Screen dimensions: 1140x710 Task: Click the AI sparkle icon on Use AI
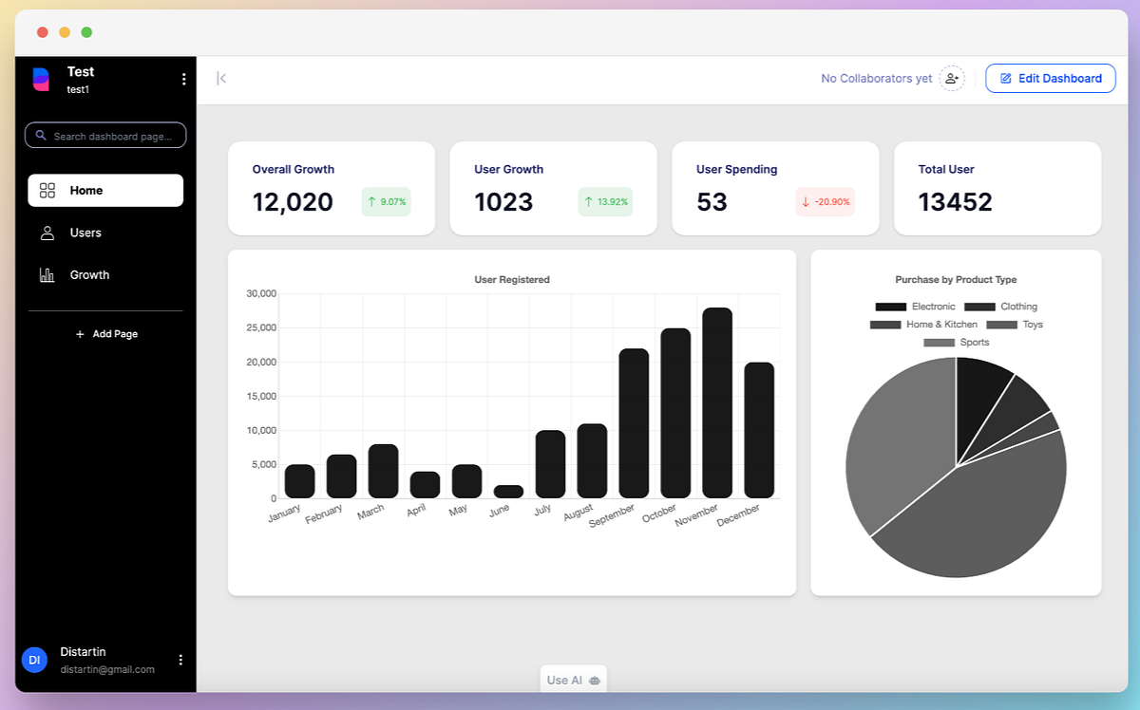[x=593, y=680]
